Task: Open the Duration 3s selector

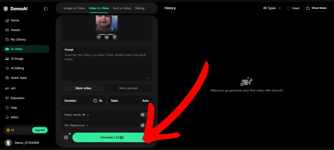Action: (83, 101)
